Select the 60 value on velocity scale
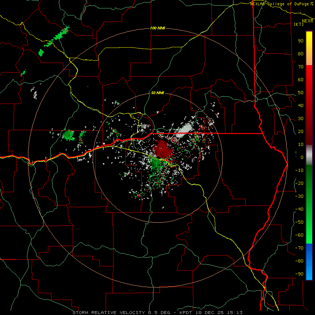 (x=301, y=79)
